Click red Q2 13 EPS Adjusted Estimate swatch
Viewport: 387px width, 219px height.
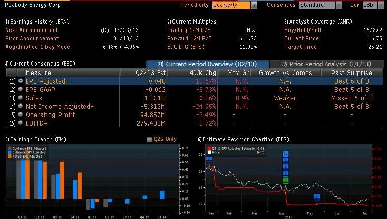(x=209, y=148)
